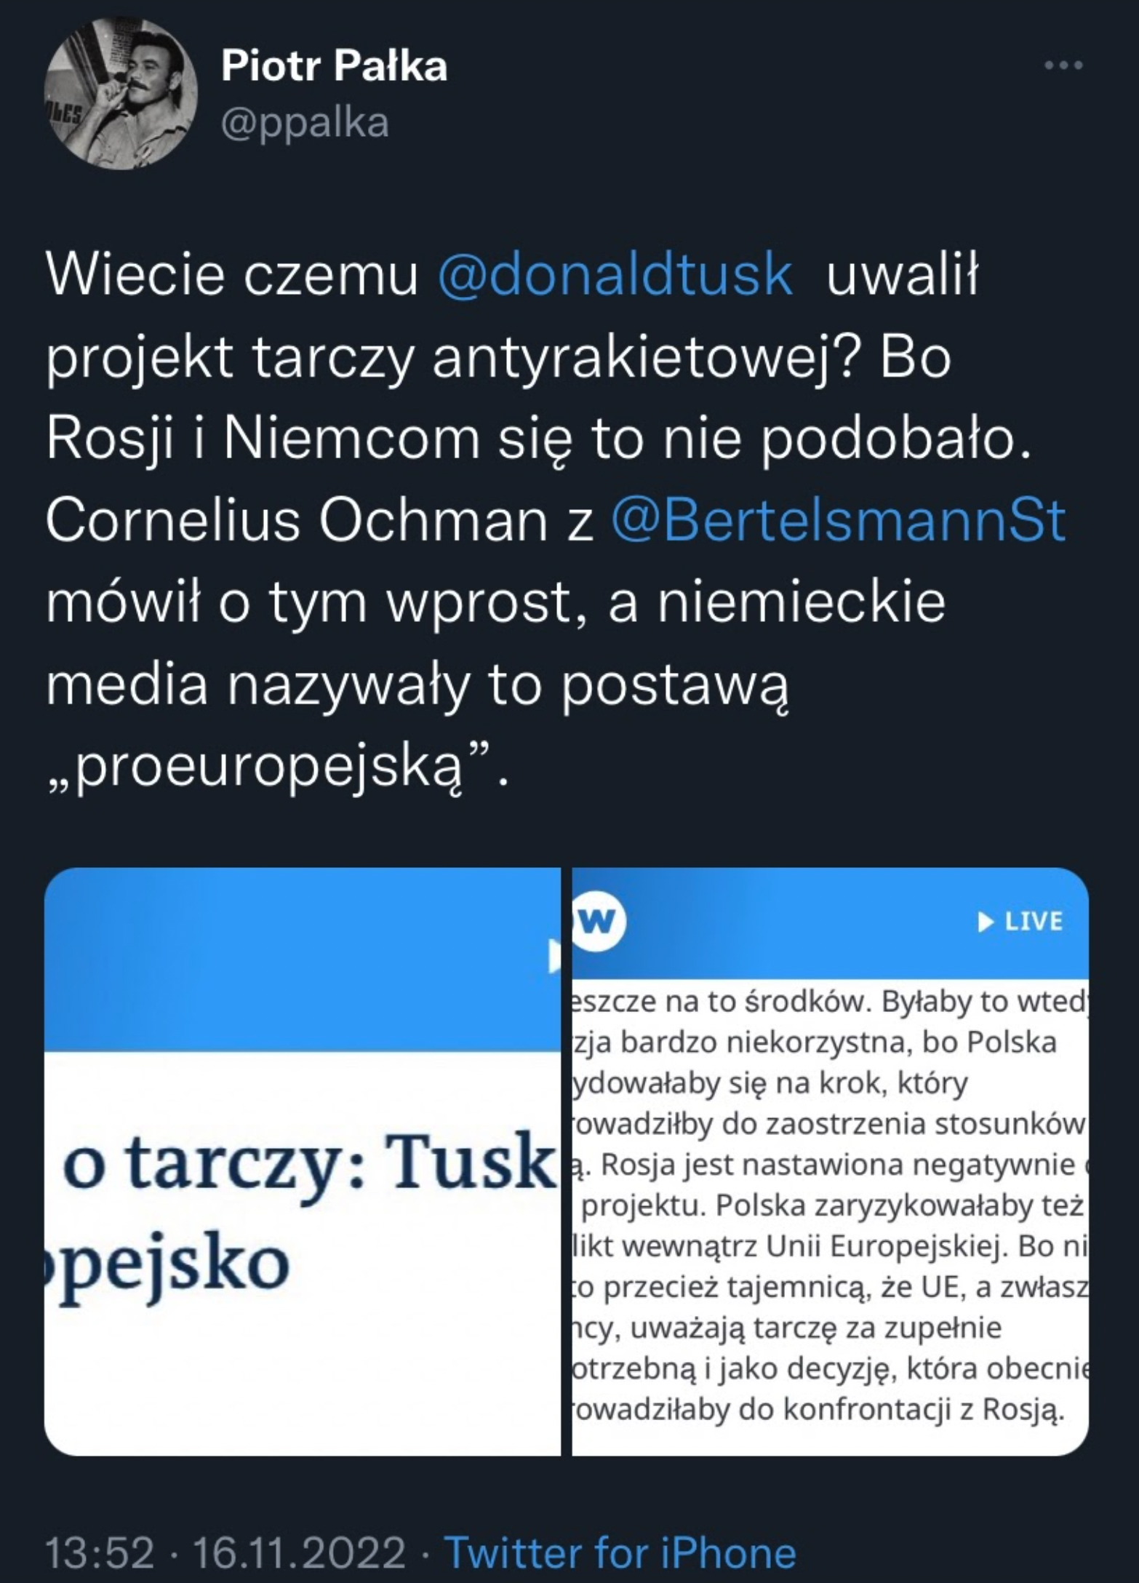Click the display name Piotr Pałka
The width and height of the screenshot is (1139, 1583).
[334, 68]
